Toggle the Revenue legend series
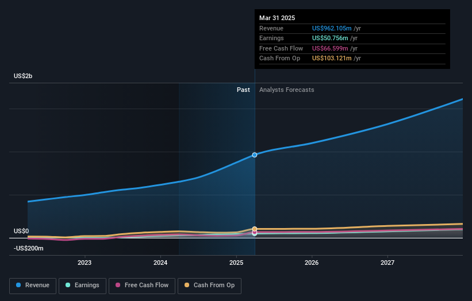The height and width of the screenshot is (301, 472). click(33, 285)
